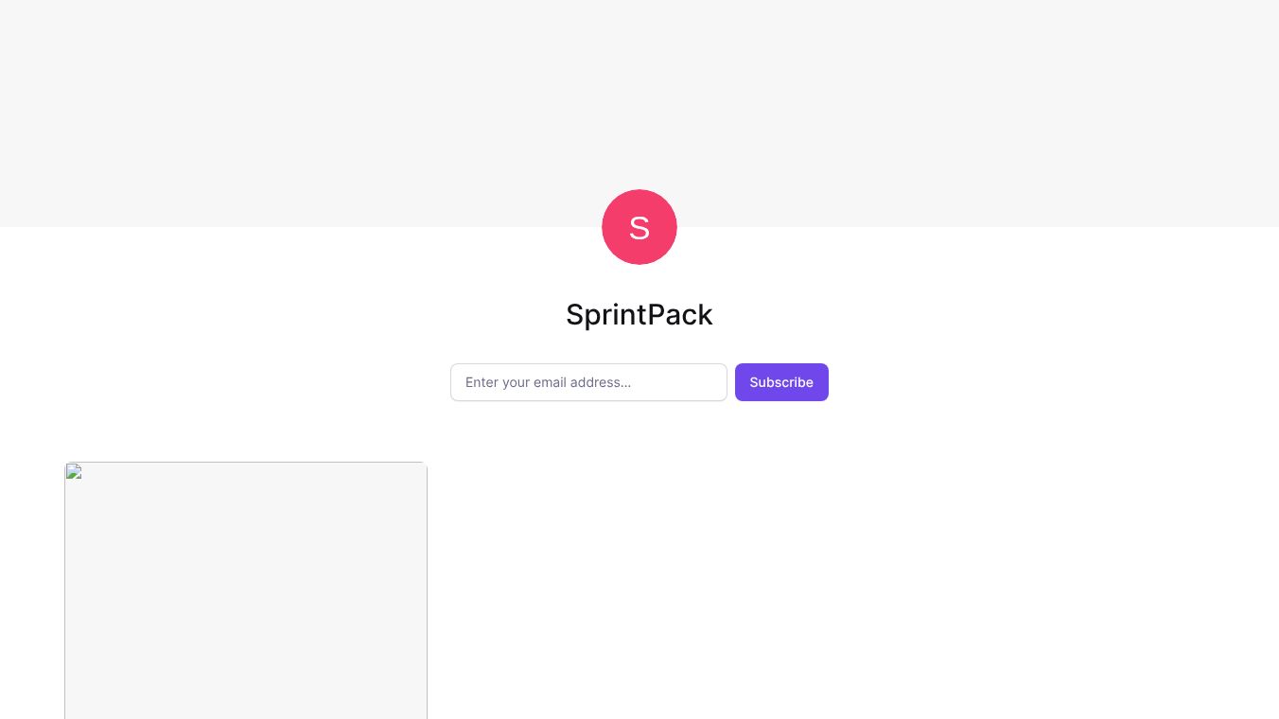Click the word Subscribe on the button
Image resolution: width=1279 pixels, height=719 pixels.
tap(781, 382)
